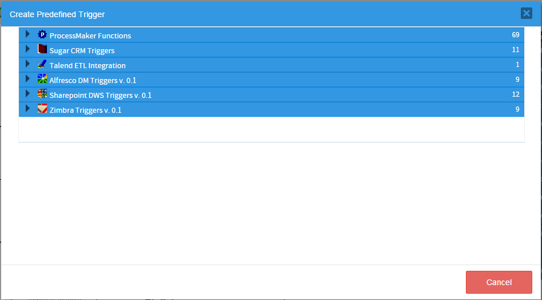Select the Talend ETL Integration label
Image resolution: width=542 pixels, height=300 pixels.
(88, 65)
